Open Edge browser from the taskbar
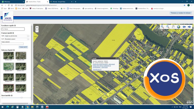 click(x=8, y=107)
